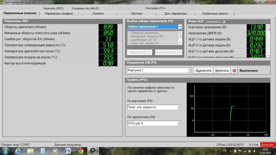
Task: Switch to the diagnostics app taskbar icon
Action: tap(93, 151)
